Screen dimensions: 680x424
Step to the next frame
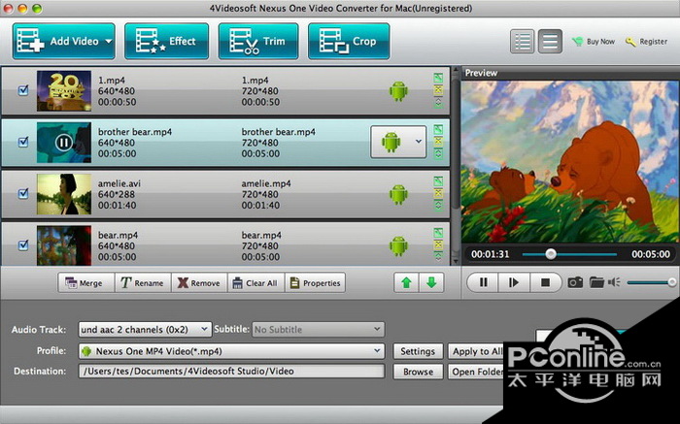pos(514,282)
